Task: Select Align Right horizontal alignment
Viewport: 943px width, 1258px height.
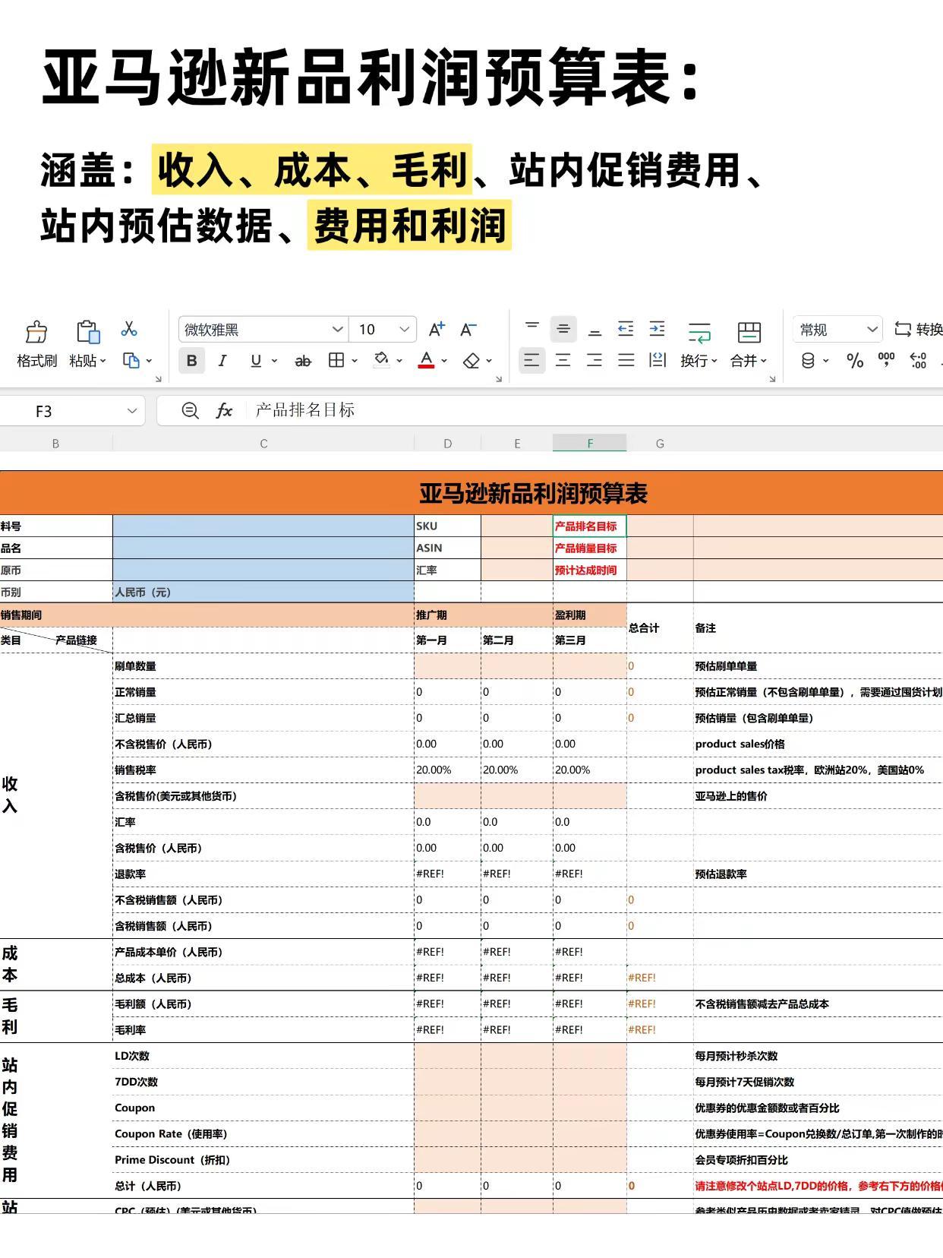Action: [x=594, y=361]
